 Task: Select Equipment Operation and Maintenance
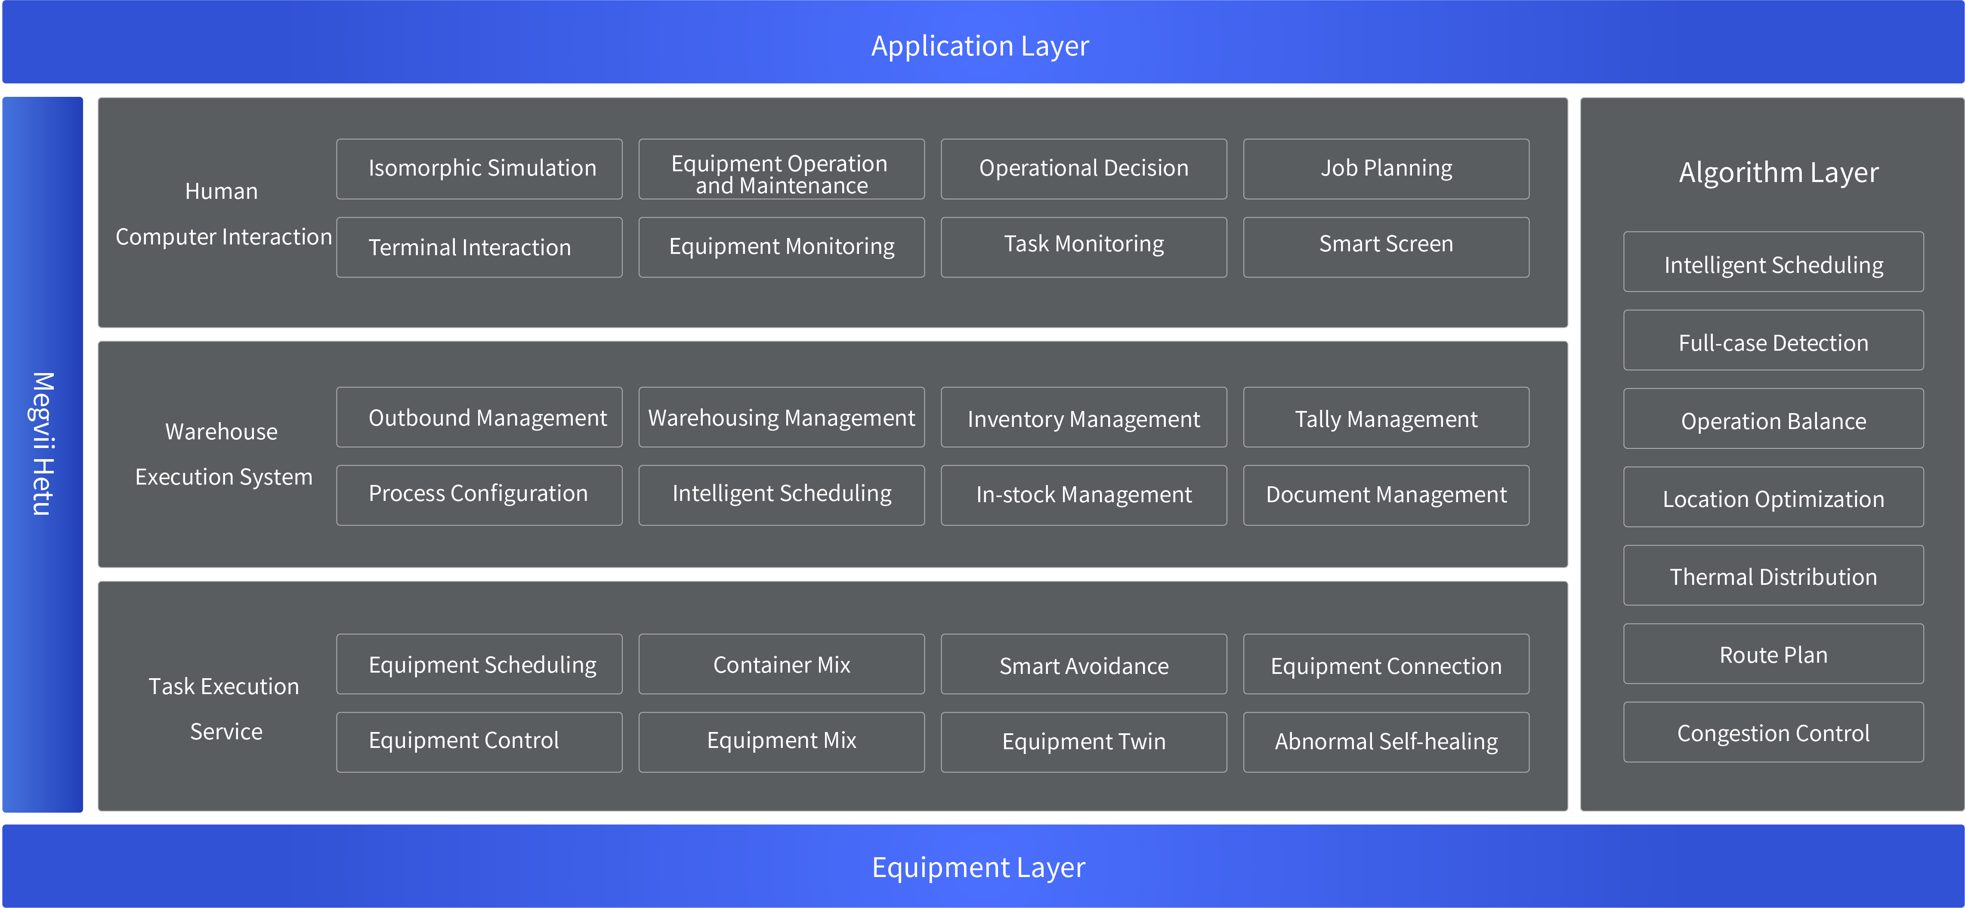781,169
